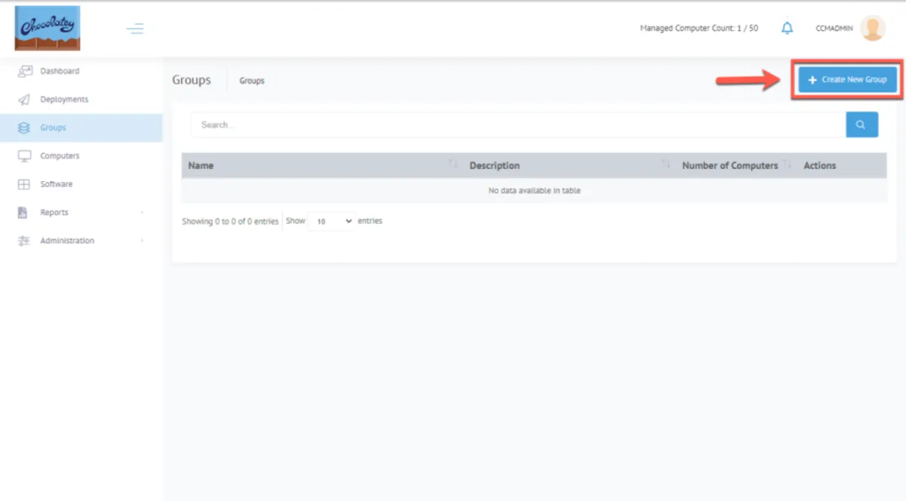
Task: Click the CCMADMIN username
Action: pos(834,28)
